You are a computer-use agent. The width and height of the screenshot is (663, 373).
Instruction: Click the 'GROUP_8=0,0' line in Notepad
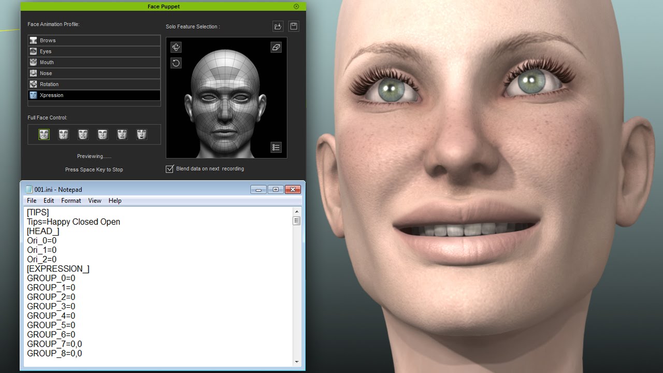tap(54, 353)
